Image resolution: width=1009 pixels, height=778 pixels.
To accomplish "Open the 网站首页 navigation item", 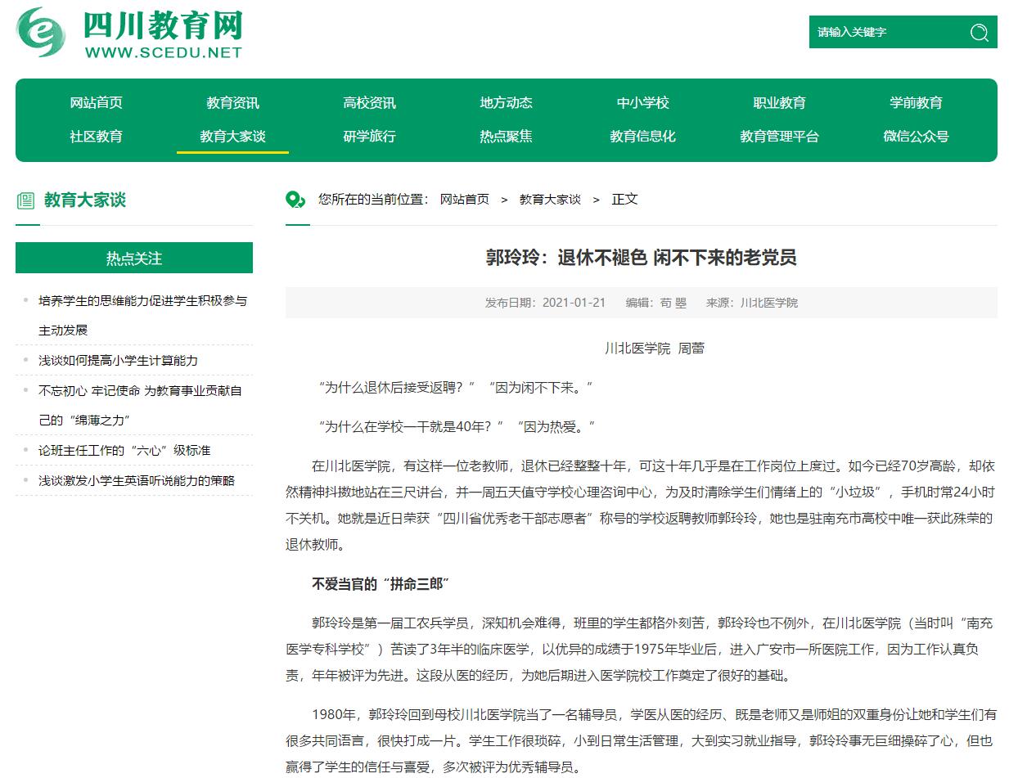I will click(96, 102).
